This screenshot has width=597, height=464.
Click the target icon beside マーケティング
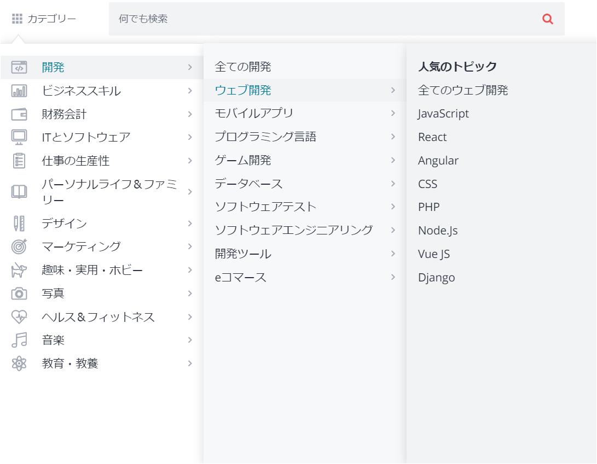point(19,246)
